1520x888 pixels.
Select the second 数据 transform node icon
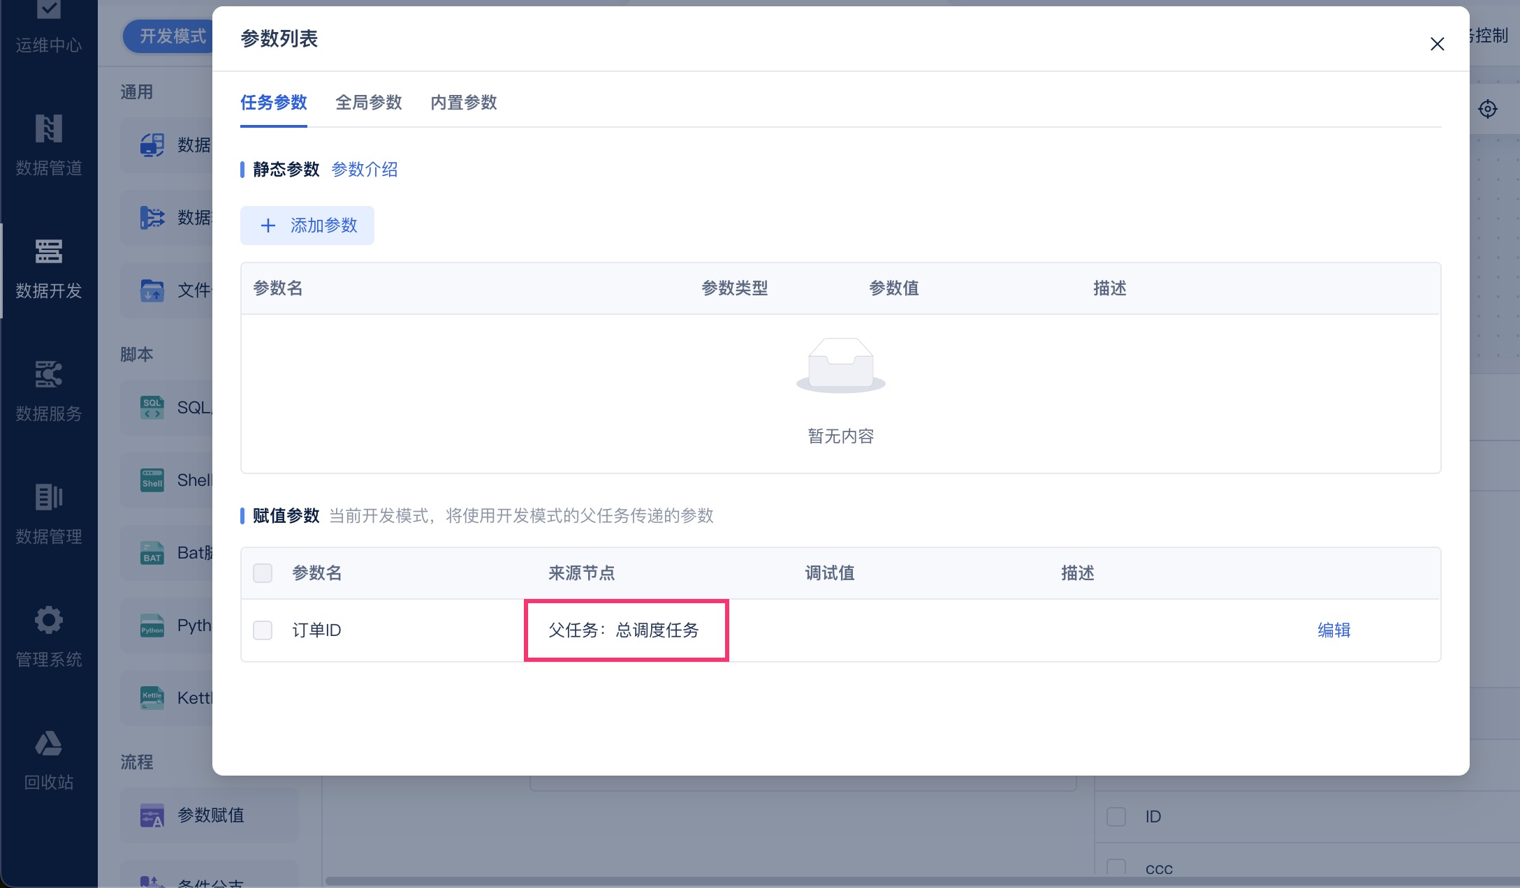152,218
